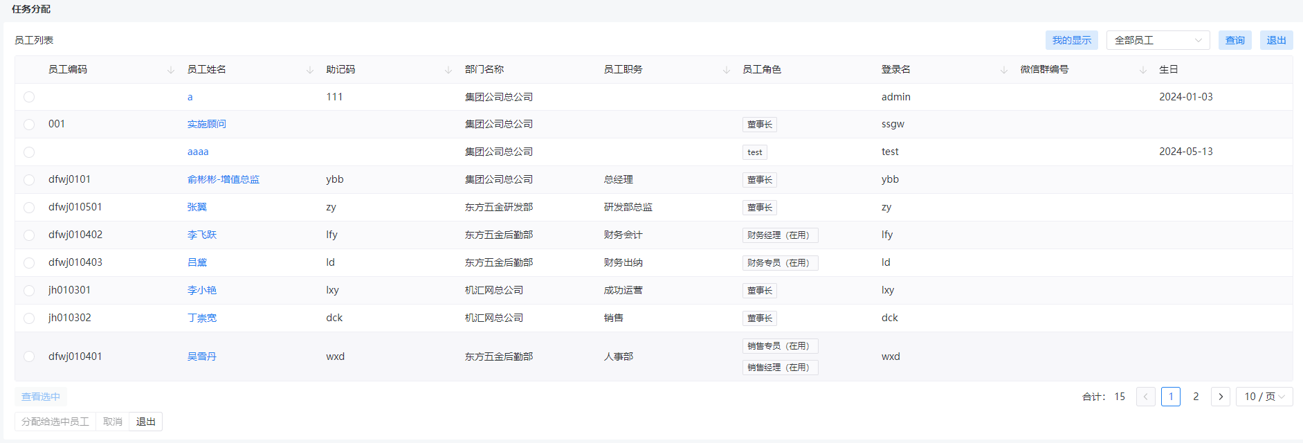
Task: Sort by 员工职务 column arrow
Action: tap(727, 70)
